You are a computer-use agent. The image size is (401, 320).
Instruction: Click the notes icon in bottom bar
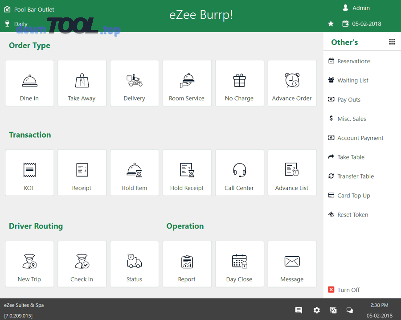click(x=299, y=310)
